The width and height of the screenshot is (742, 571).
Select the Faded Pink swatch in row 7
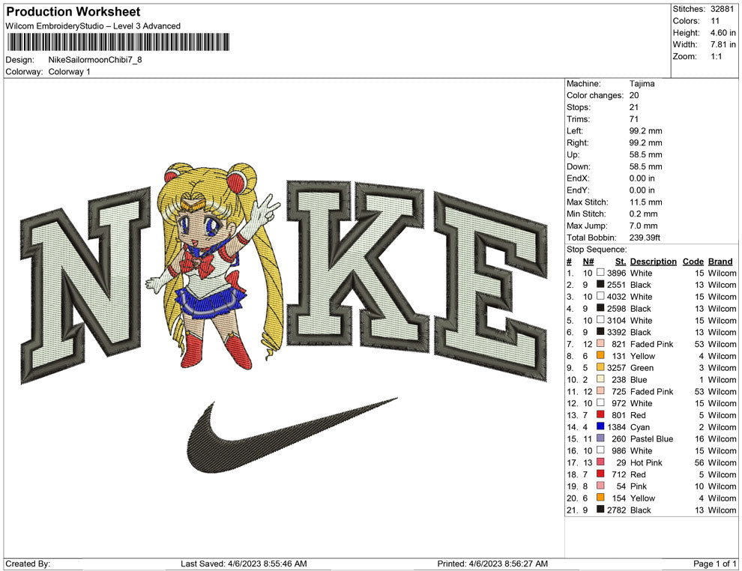coord(600,343)
